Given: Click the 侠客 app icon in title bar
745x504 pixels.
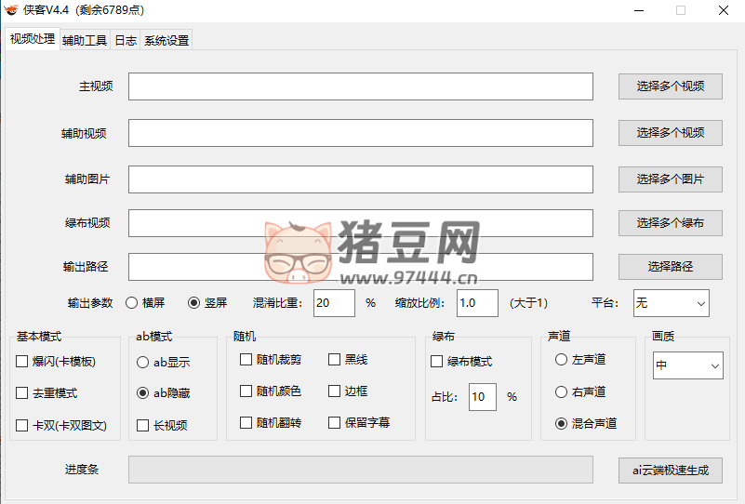Looking at the screenshot, I should pos(10,10).
